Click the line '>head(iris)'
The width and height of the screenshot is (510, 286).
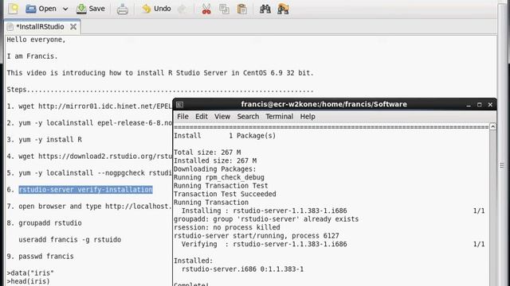click(29, 281)
